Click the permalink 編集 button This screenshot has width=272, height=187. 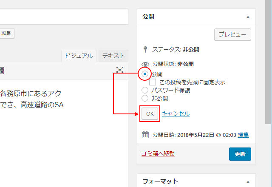[6, 33]
